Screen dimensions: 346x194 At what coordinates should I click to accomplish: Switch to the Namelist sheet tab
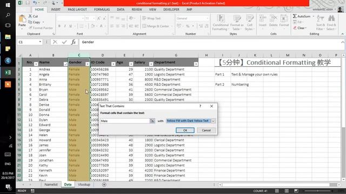tap(51, 184)
